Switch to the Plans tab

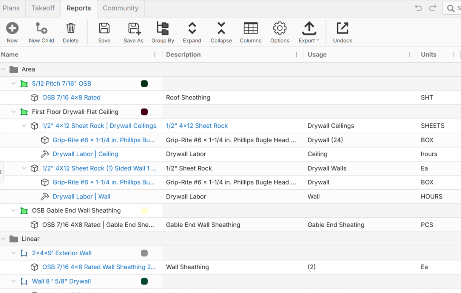pos(11,8)
